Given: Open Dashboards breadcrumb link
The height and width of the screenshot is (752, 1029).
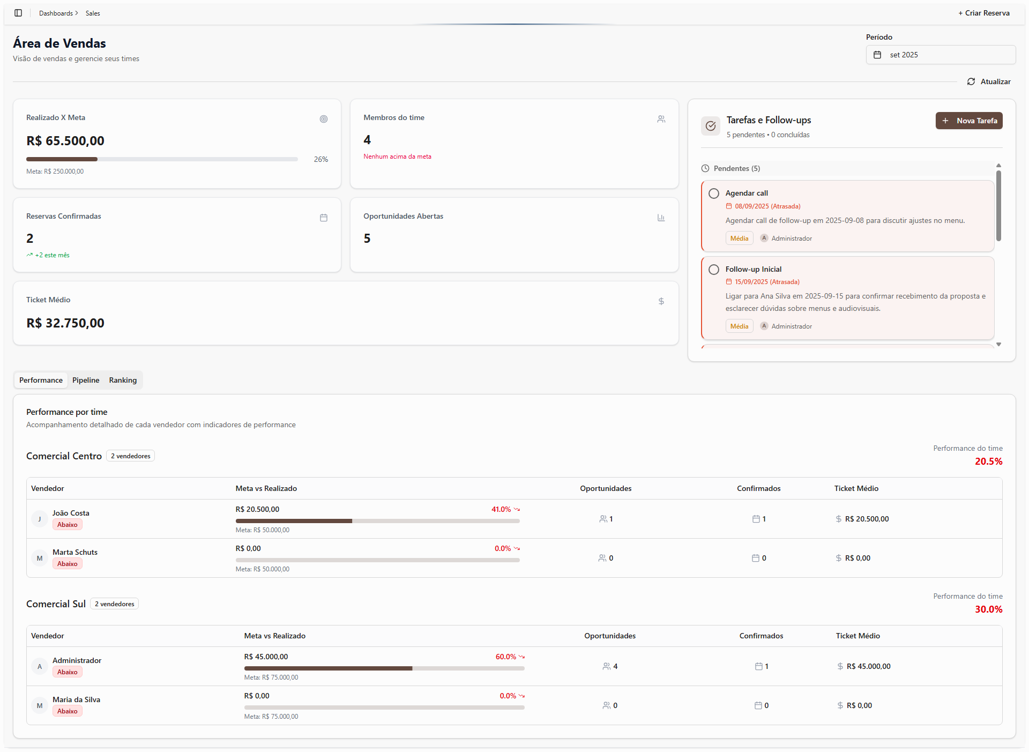Looking at the screenshot, I should coord(56,13).
